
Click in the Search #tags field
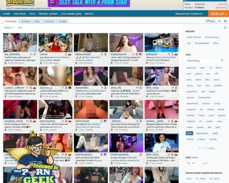click(x=203, y=60)
